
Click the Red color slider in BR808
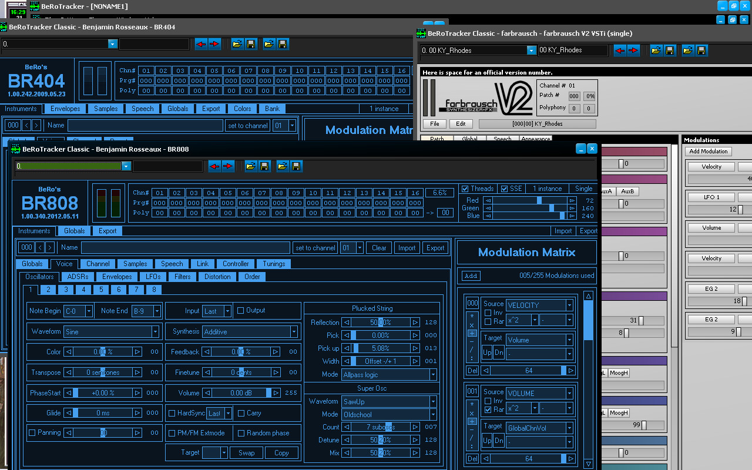(x=530, y=200)
